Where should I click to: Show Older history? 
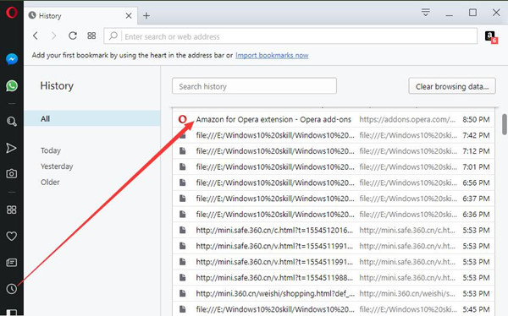[50, 183]
